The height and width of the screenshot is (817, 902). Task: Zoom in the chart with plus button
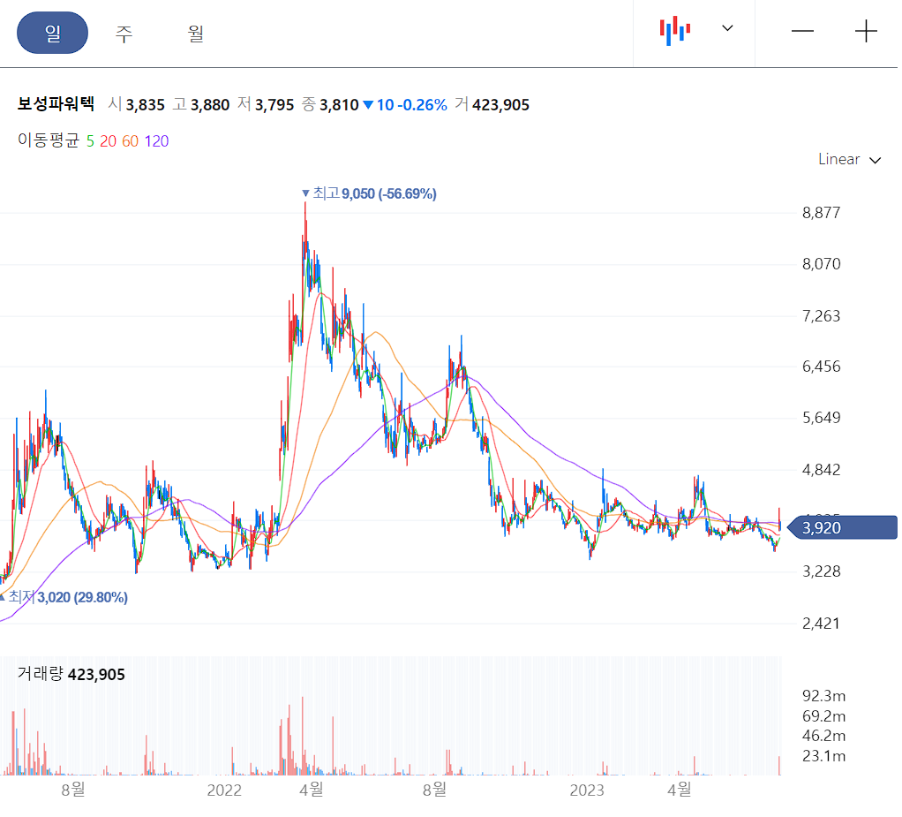click(866, 31)
